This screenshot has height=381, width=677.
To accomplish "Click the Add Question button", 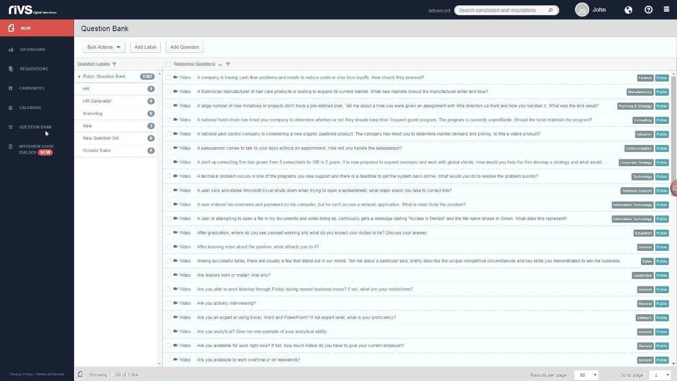I will click(x=185, y=47).
